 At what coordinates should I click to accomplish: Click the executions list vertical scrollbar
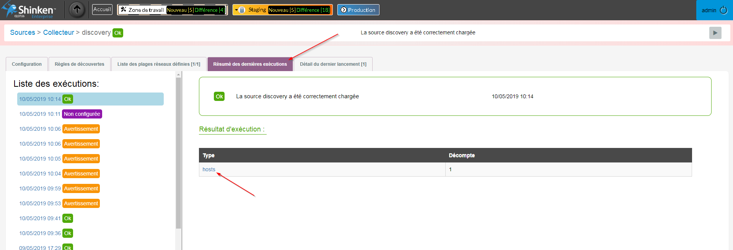178,153
